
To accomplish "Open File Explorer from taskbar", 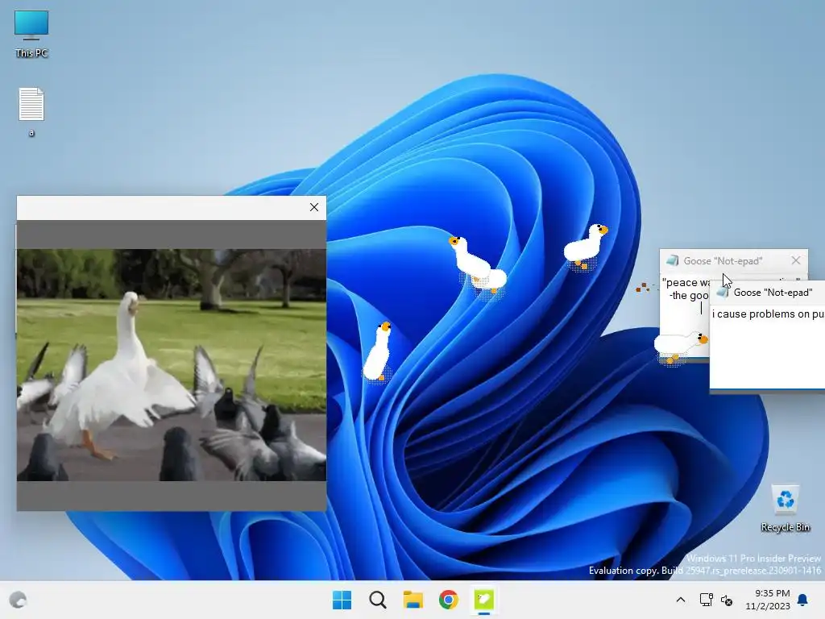I will [413, 600].
